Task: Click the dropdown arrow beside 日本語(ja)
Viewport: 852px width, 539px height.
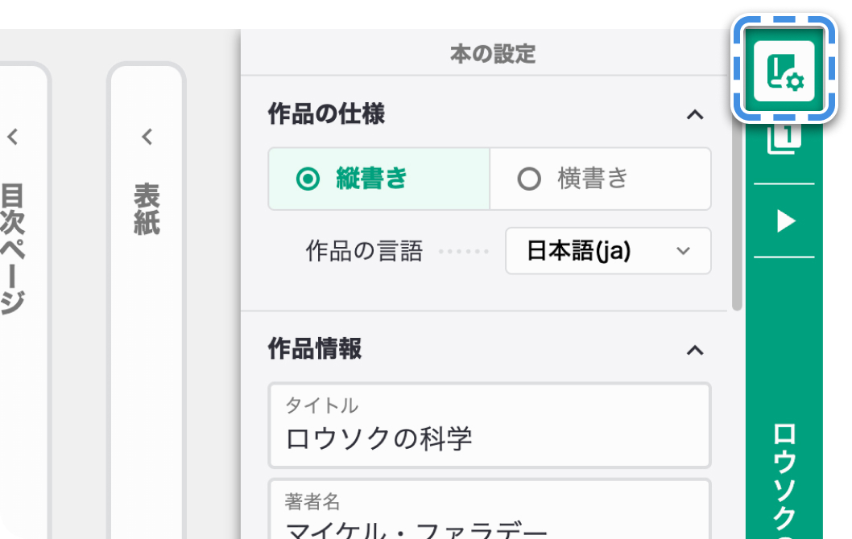Action: tap(683, 251)
